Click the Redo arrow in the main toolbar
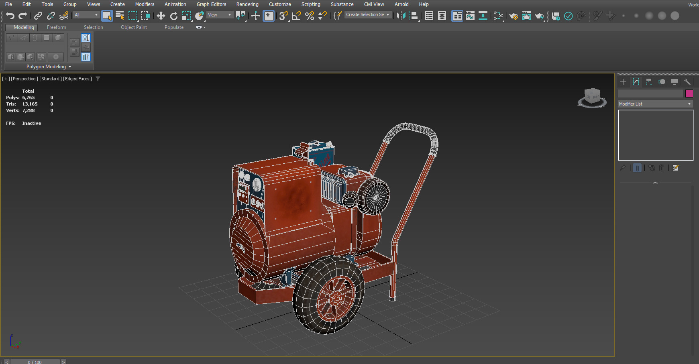 [x=23, y=16]
